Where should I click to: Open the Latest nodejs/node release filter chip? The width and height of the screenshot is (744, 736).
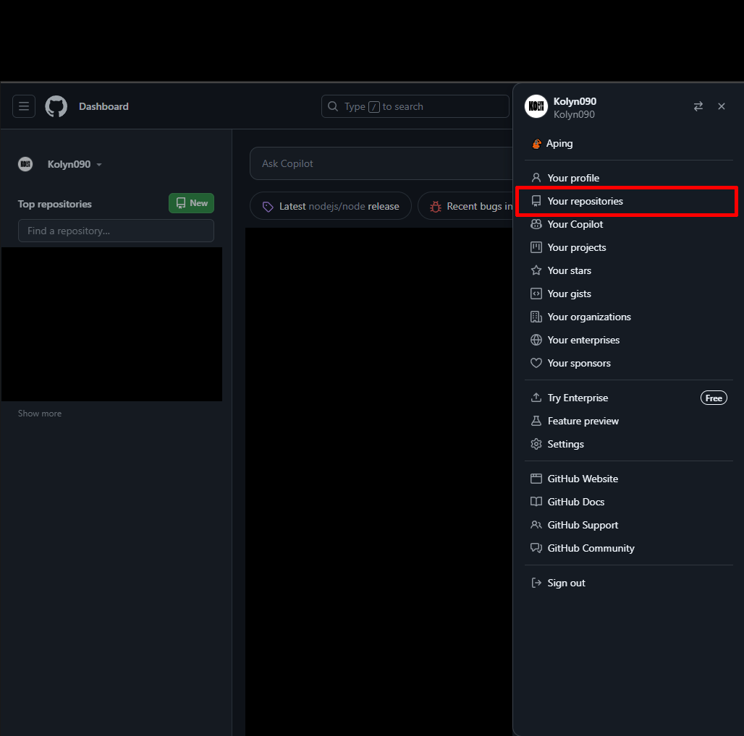pyautogui.click(x=330, y=206)
